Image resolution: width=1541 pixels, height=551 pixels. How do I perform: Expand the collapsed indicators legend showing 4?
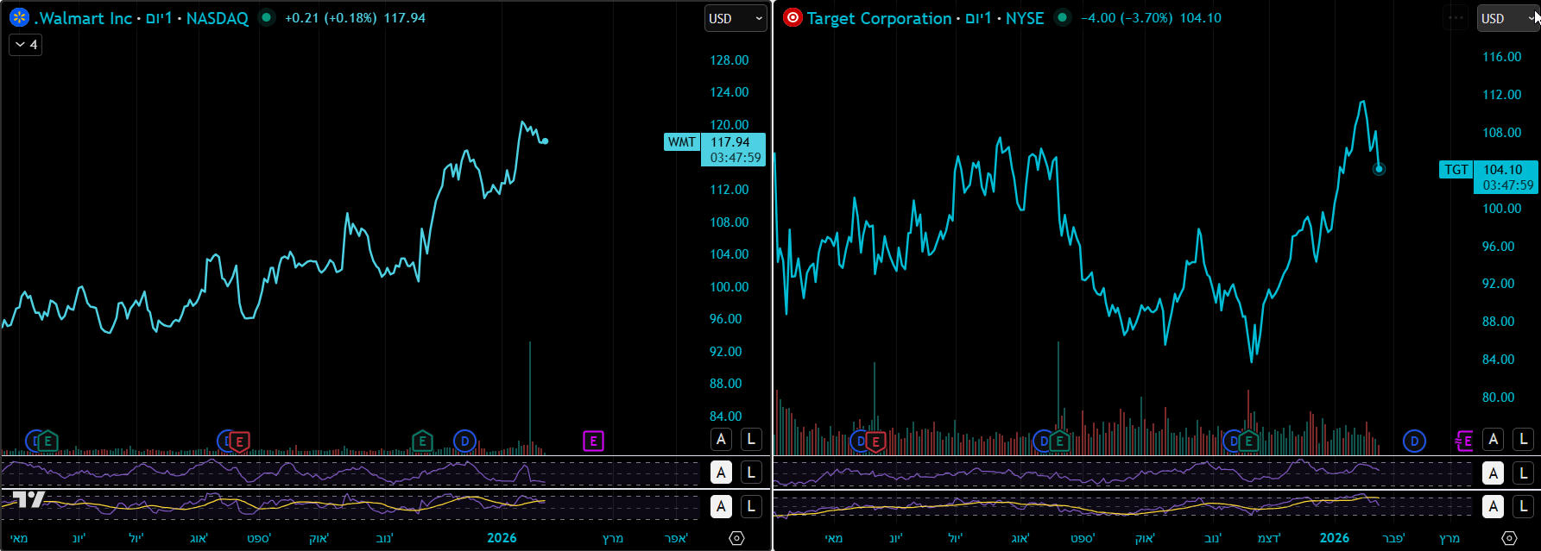pyautogui.click(x=25, y=44)
